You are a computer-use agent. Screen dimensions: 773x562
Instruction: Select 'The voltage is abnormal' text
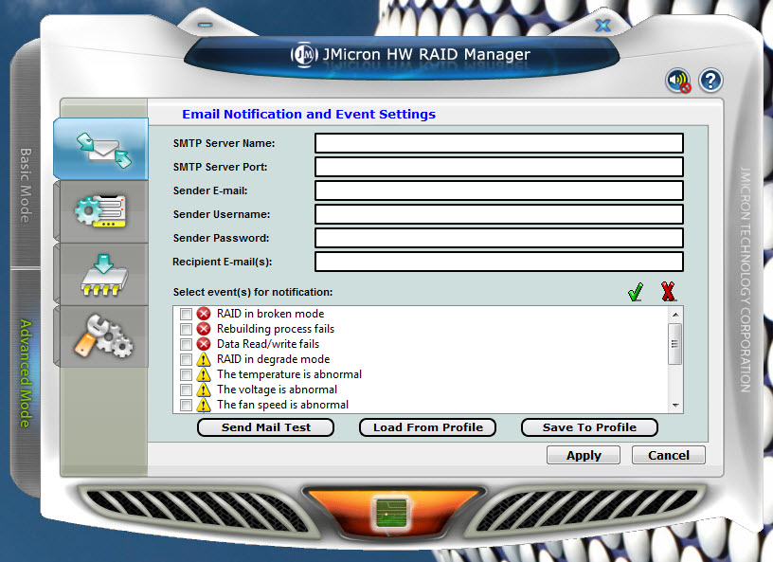[x=277, y=390]
